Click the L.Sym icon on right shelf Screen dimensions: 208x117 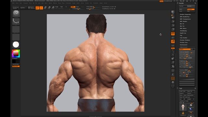coord(173,45)
